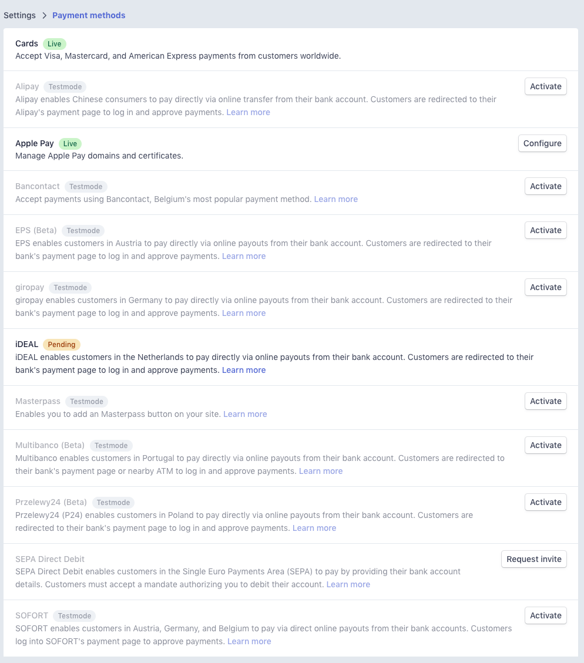Click the Live badge next to Cards
This screenshot has width=584, height=663.
54,43
